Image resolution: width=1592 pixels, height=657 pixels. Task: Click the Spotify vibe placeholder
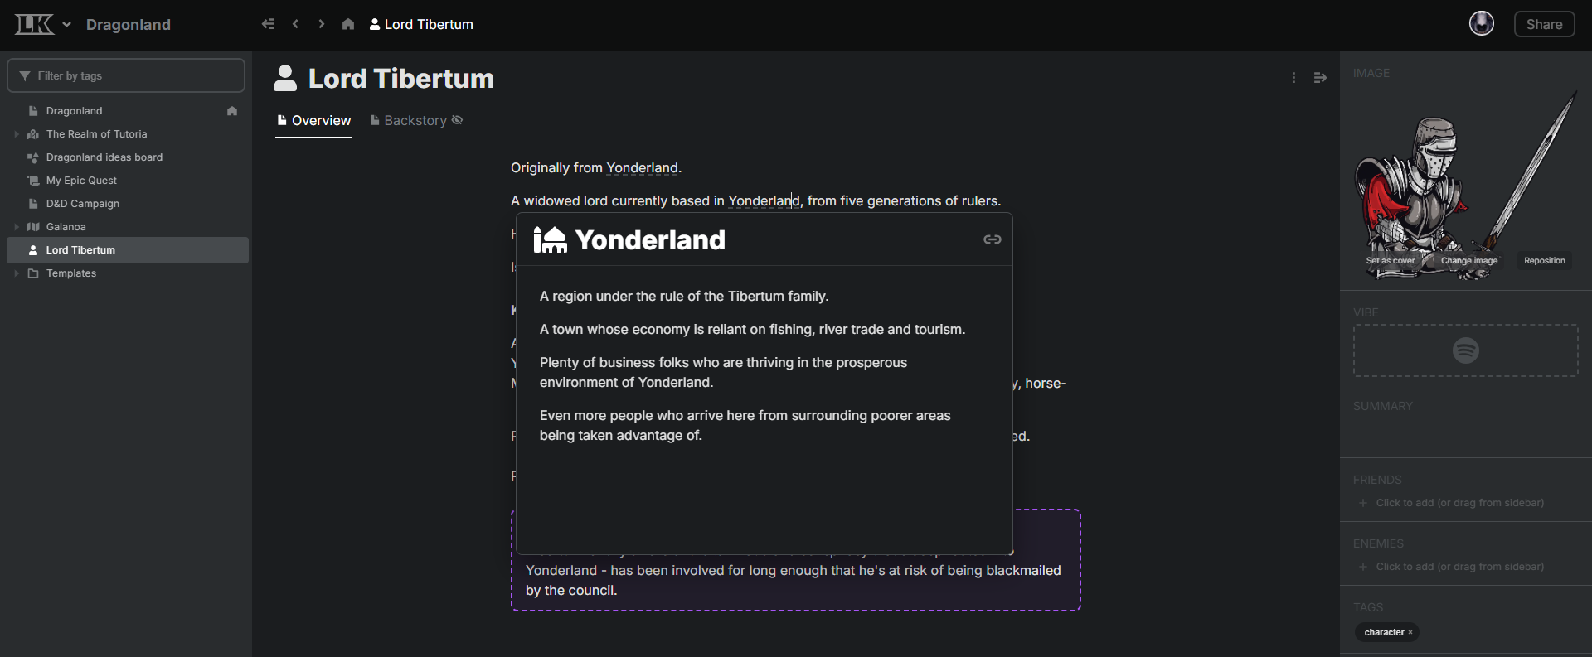(x=1466, y=350)
